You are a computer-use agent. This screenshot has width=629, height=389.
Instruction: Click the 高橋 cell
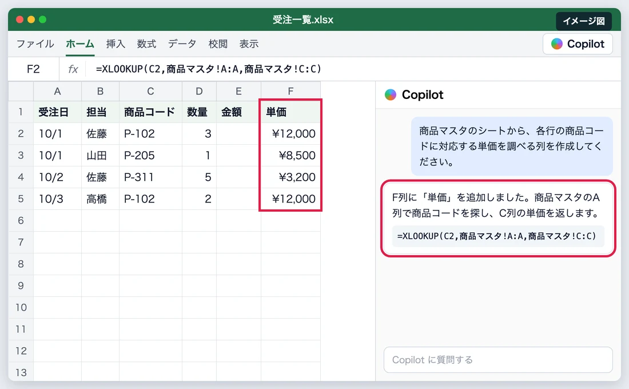100,199
